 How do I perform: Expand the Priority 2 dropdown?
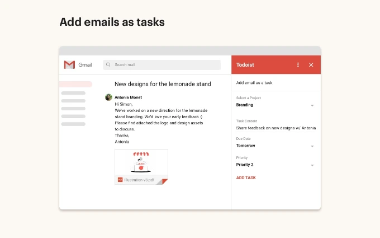312,165
